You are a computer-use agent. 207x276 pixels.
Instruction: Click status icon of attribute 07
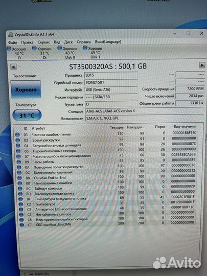[18, 157]
